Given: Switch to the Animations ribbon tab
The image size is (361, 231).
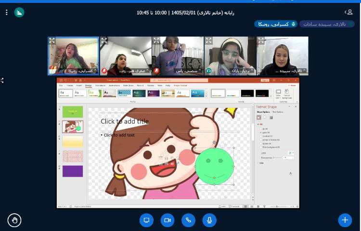Looking at the screenshot, I should (x=114, y=86).
